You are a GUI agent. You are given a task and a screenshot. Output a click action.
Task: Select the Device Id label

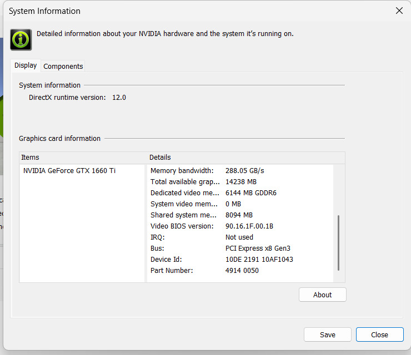166,260
